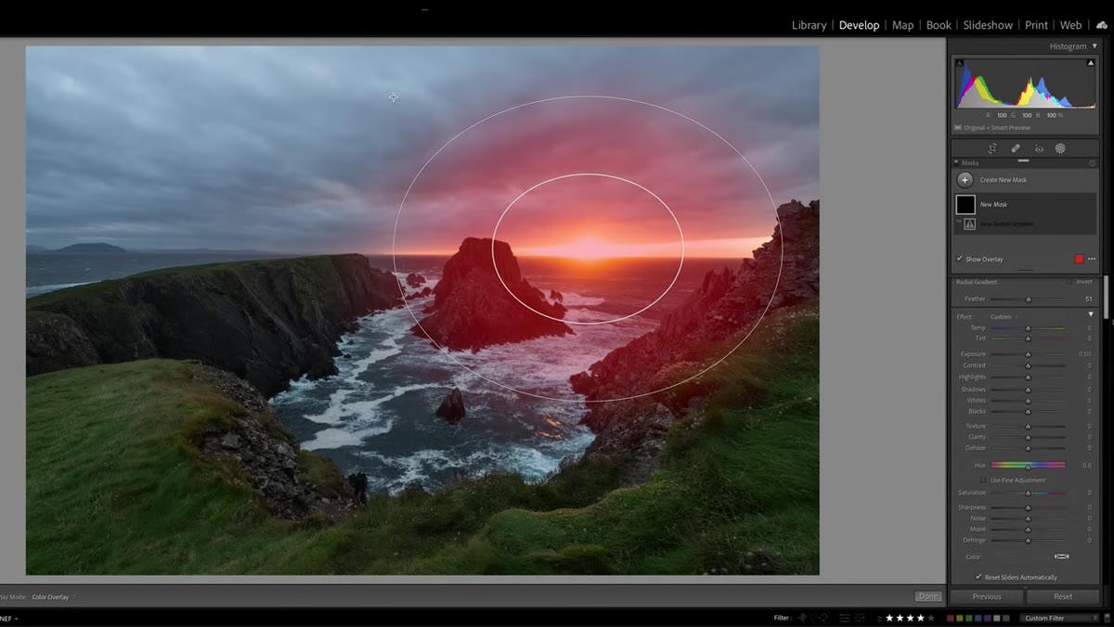Image resolution: width=1114 pixels, height=627 pixels.
Task: Open the Effect Custom preset dropdown
Action: pos(1001,317)
